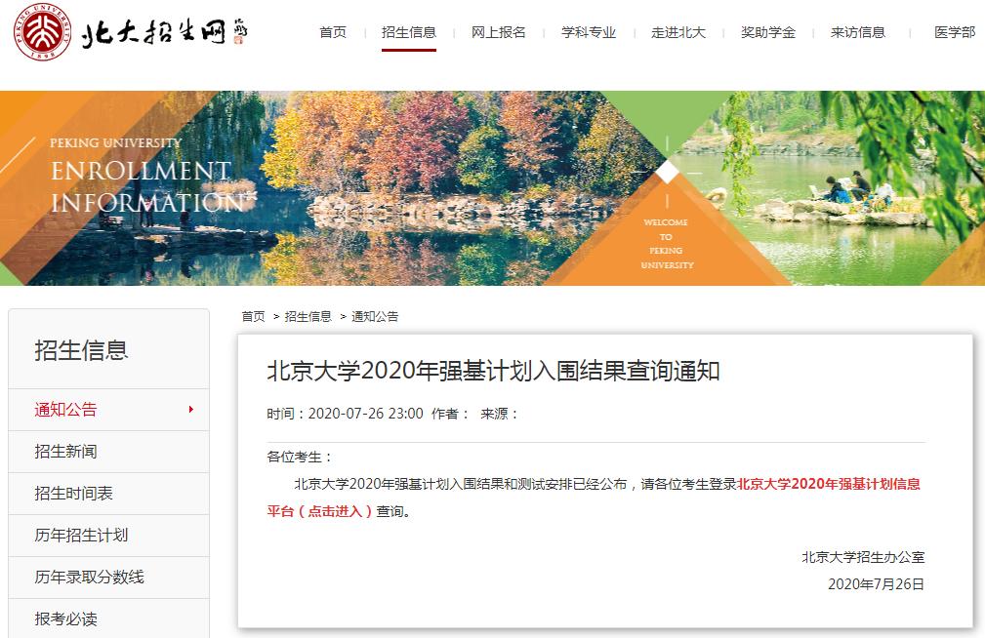The image size is (985, 638).
Task: Select the 奖助学金 menu item
Action: (767, 32)
